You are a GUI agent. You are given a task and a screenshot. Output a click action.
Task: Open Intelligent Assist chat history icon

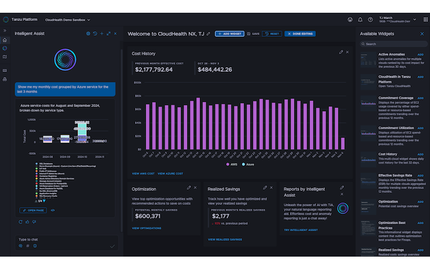(x=95, y=34)
